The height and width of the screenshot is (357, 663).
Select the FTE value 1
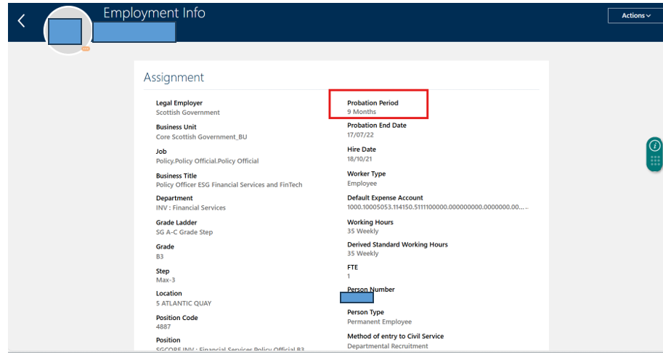coord(349,276)
